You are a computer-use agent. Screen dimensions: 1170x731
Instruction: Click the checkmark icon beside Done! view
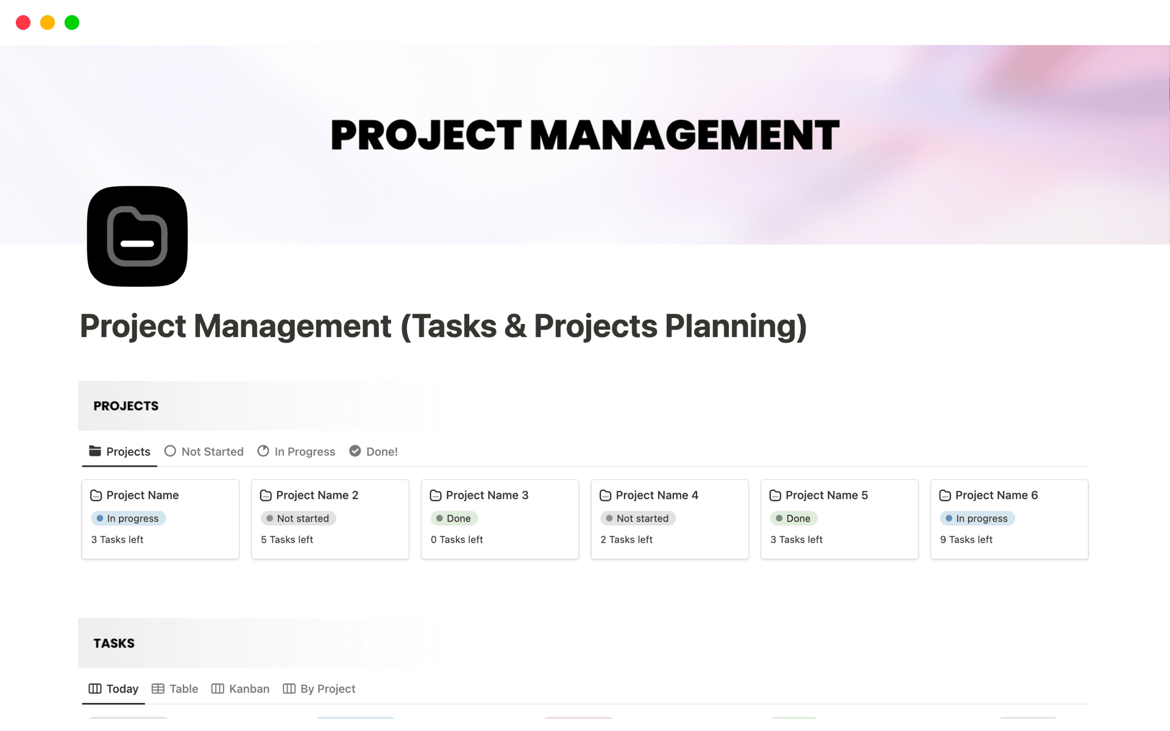tap(355, 451)
